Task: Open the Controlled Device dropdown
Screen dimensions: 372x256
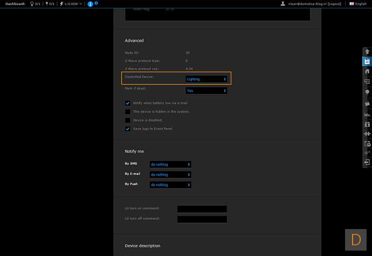Action: (x=206, y=79)
